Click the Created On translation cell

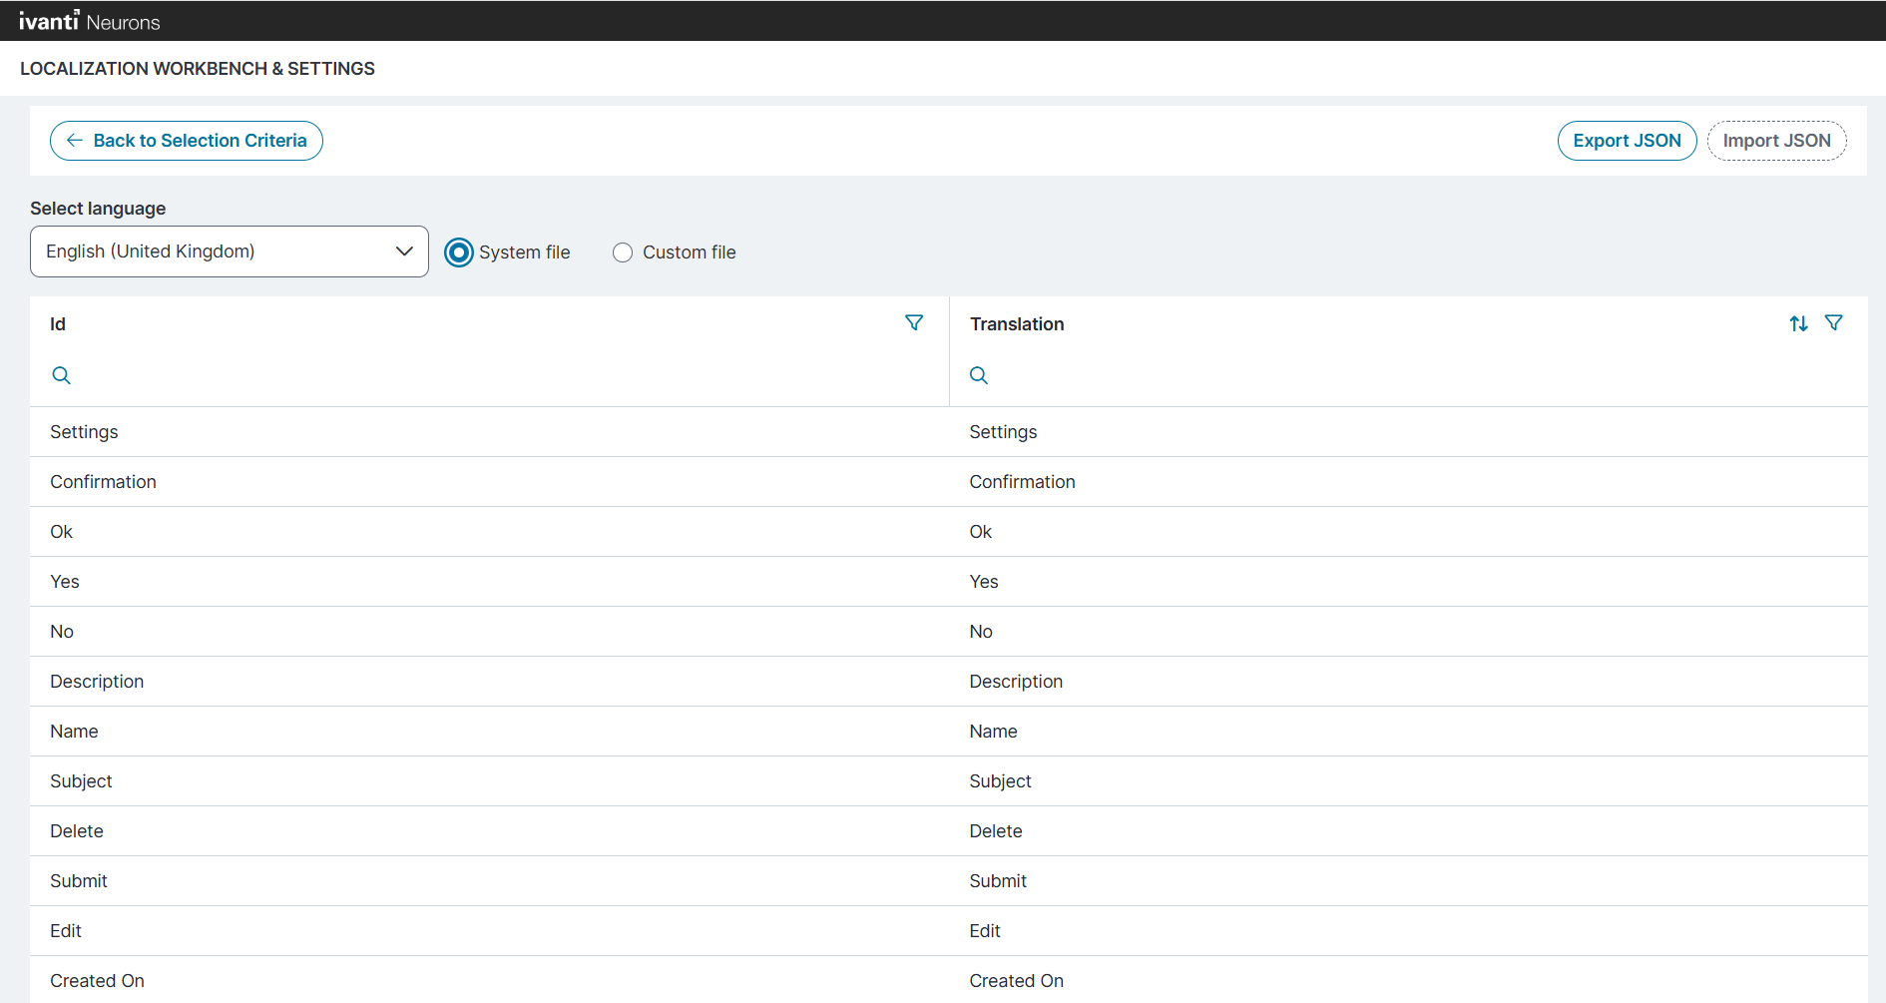point(1016,981)
